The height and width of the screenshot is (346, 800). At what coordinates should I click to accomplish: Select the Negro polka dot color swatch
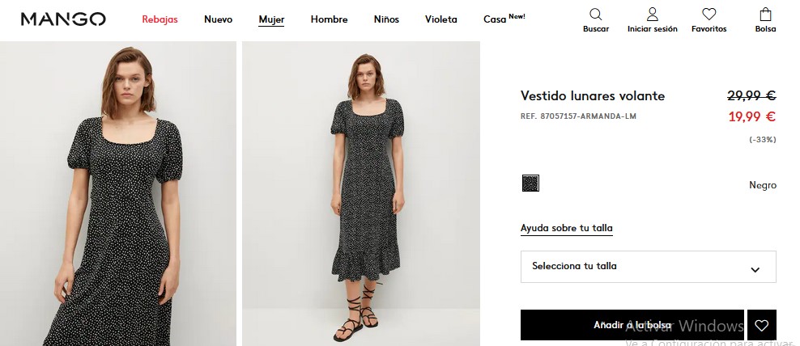[530, 184]
